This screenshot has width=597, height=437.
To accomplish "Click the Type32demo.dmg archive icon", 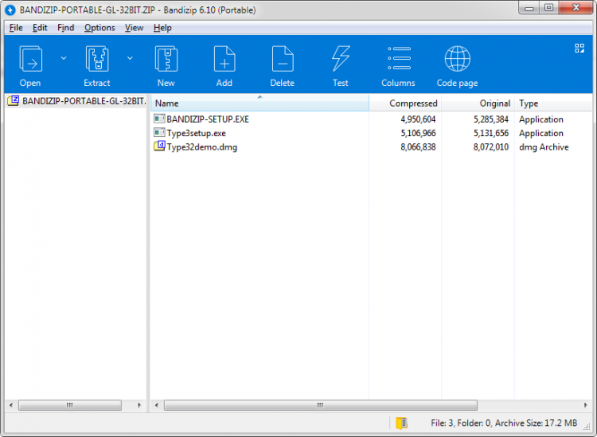I will click(159, 146).
